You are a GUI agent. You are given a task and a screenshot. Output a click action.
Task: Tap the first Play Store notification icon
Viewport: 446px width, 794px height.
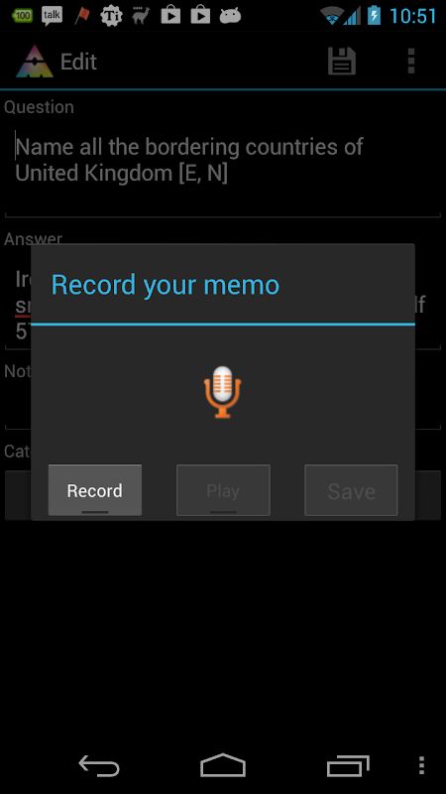[x=170, y=15]
